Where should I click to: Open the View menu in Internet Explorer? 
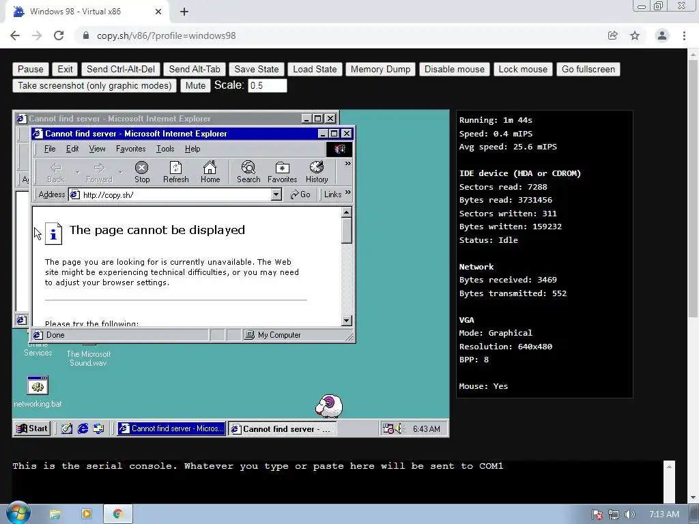coord(97,149)
